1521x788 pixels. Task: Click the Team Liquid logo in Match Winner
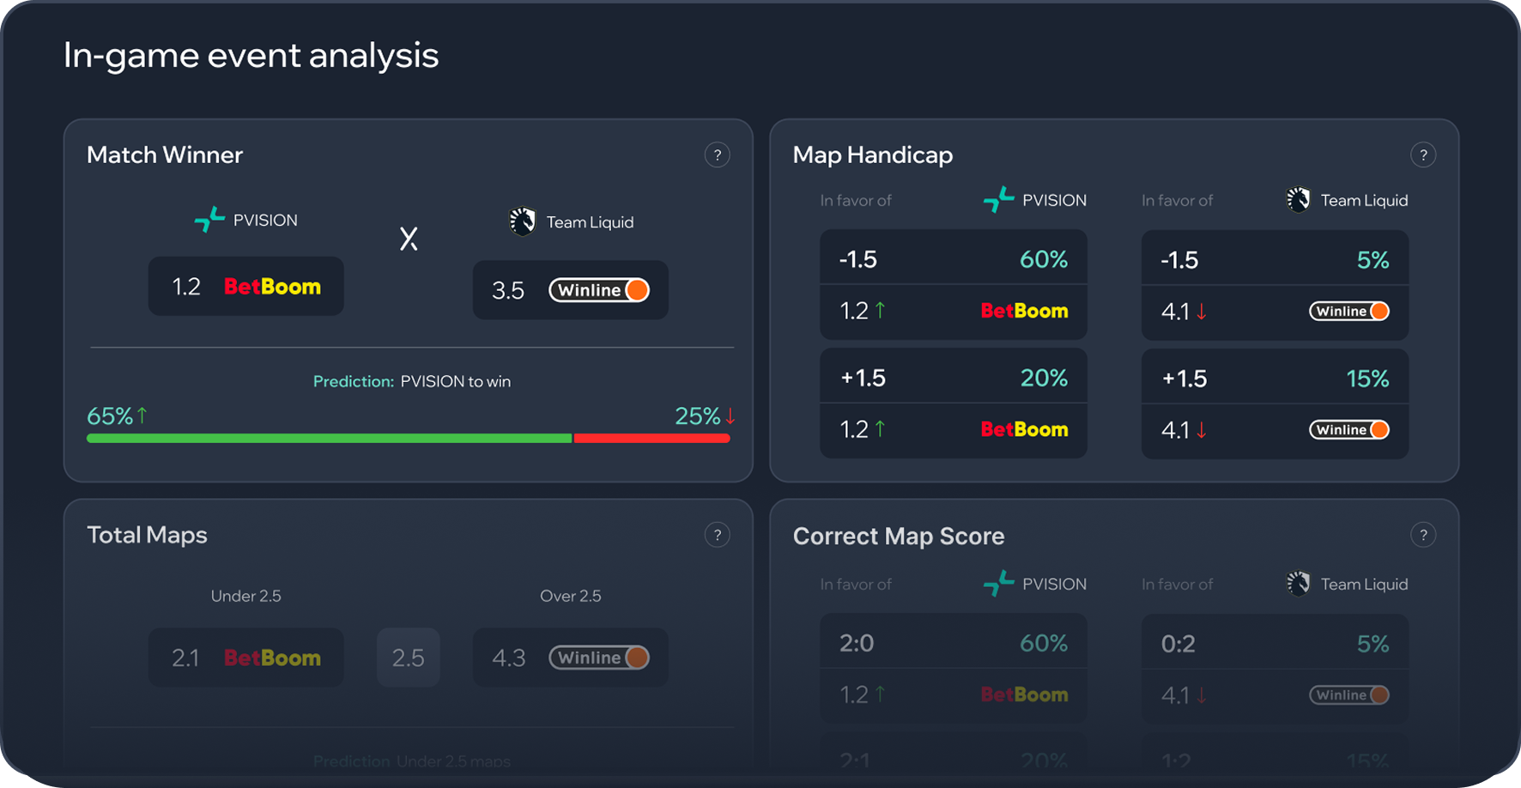click(x=522, y=221)
